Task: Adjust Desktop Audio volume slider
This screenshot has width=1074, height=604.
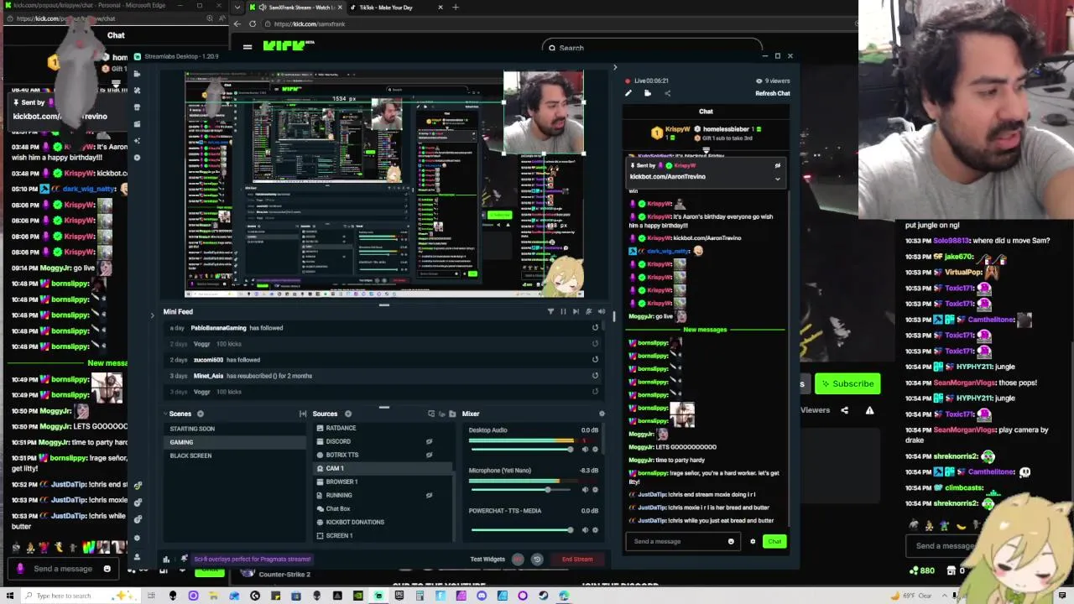Action: 521,449
